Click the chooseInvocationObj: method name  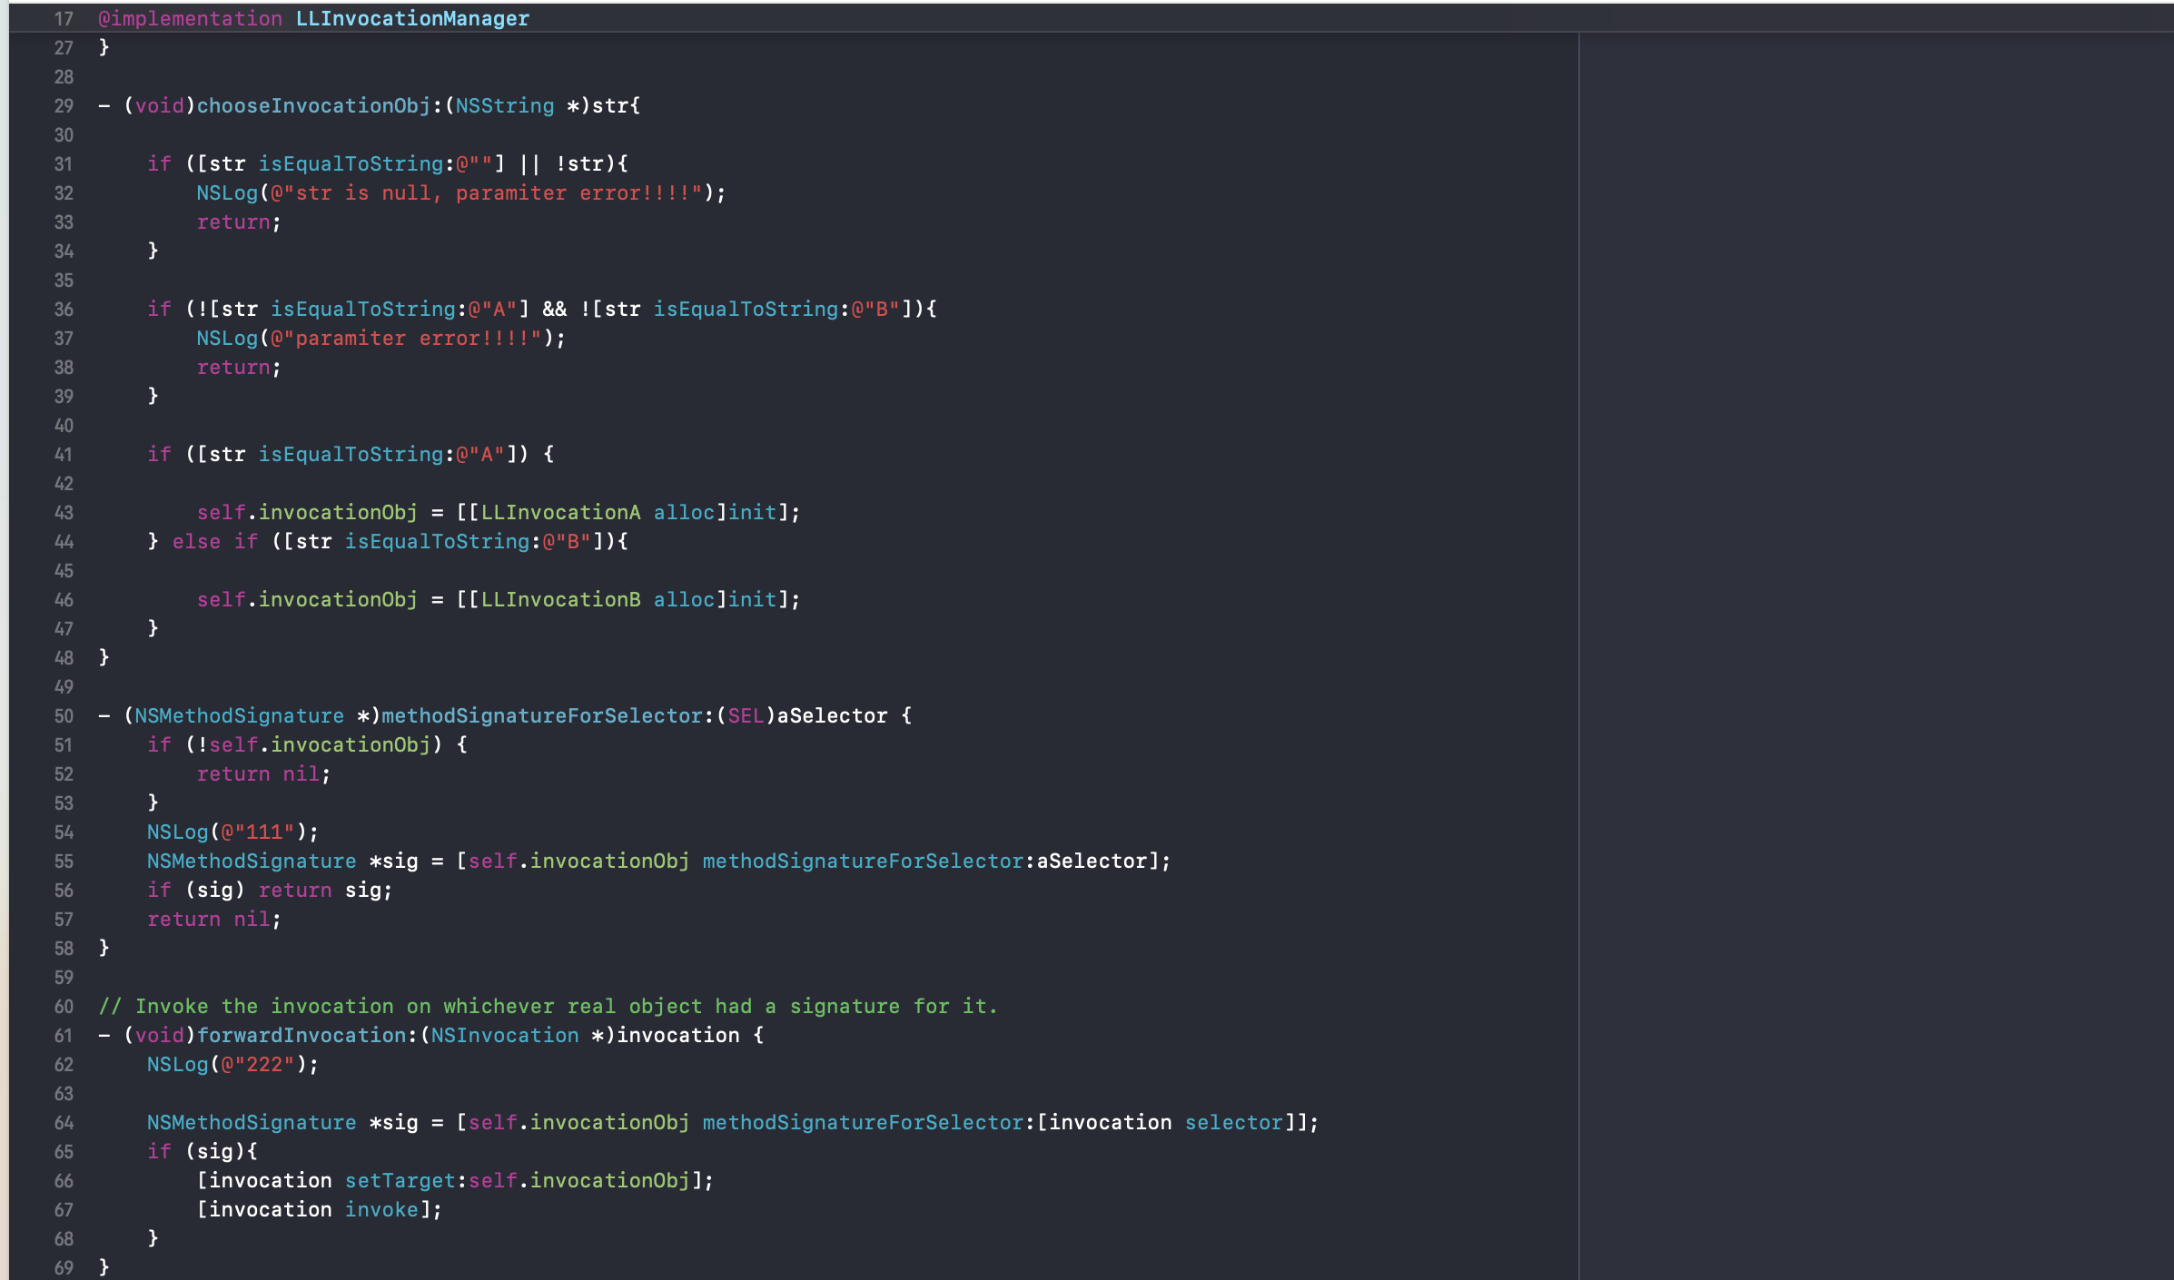[319, 105]
